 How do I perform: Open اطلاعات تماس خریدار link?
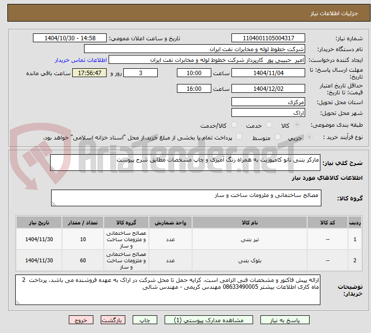click(81, 60)
